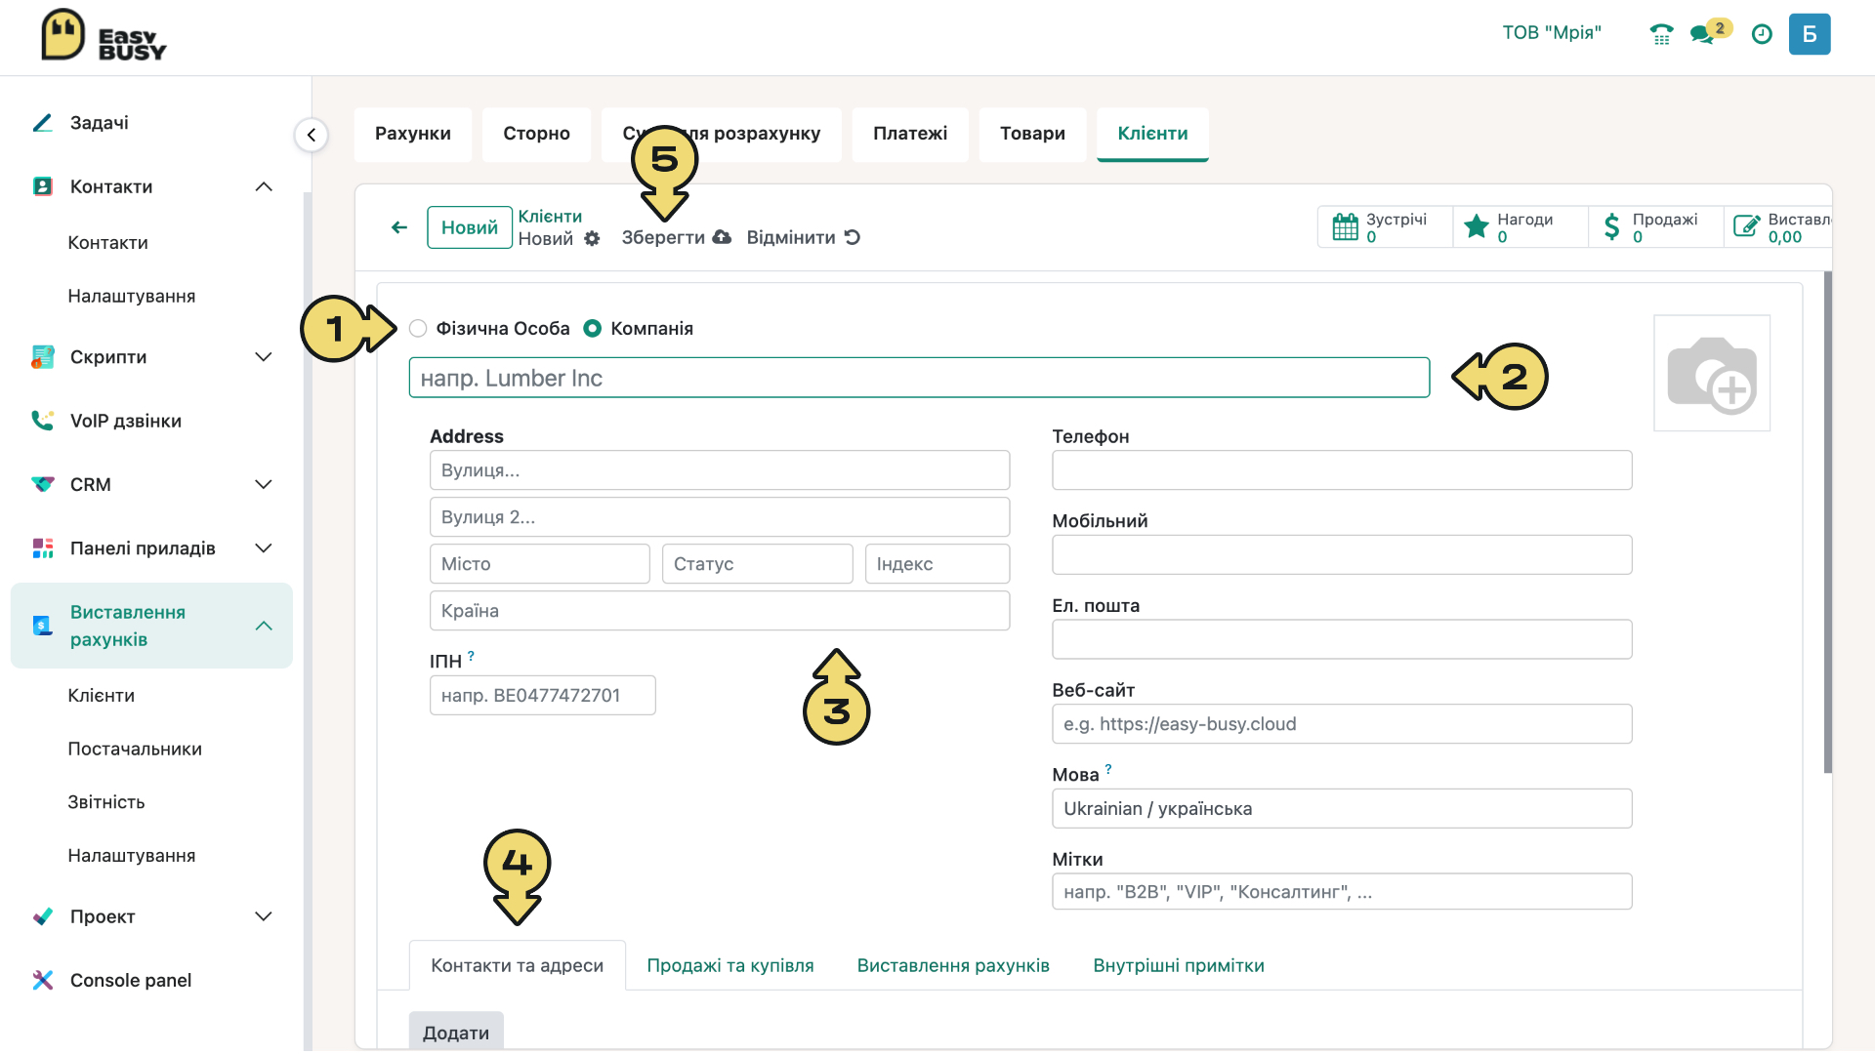Click the EasyBusy logo
The height and width of the screenshot is (1054, 1875).
point(104,36)
